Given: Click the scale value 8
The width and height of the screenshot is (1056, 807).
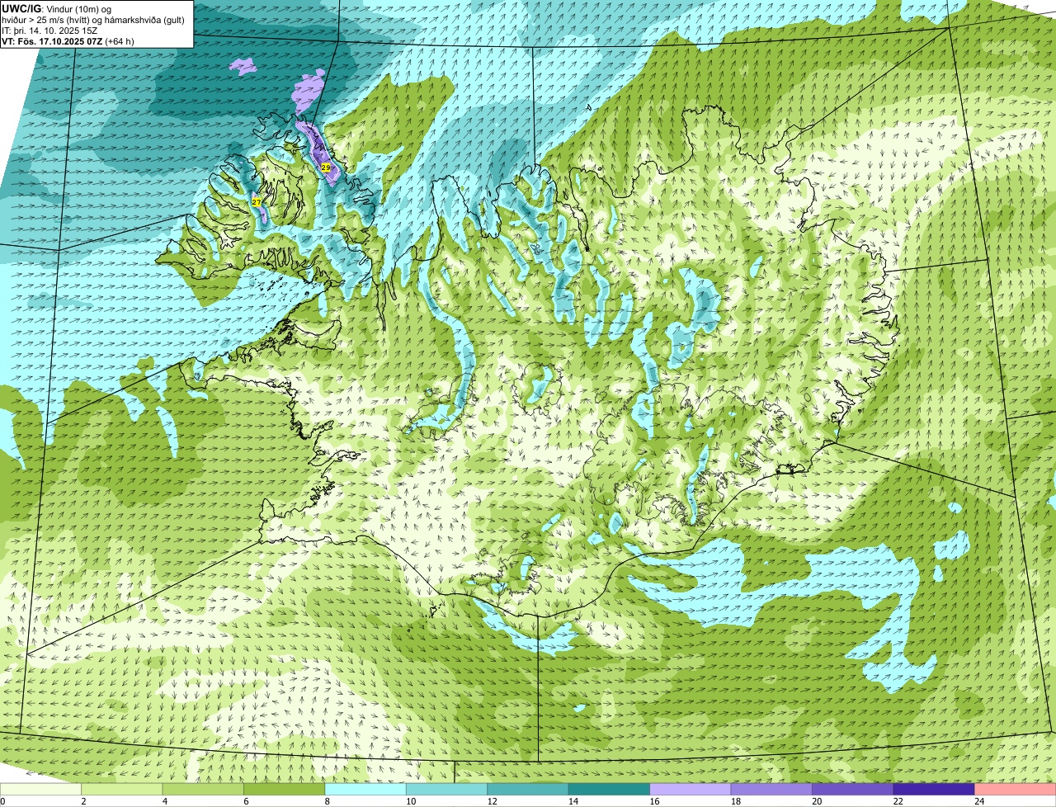Looking at the screenshot, I should tap(327, 800).
